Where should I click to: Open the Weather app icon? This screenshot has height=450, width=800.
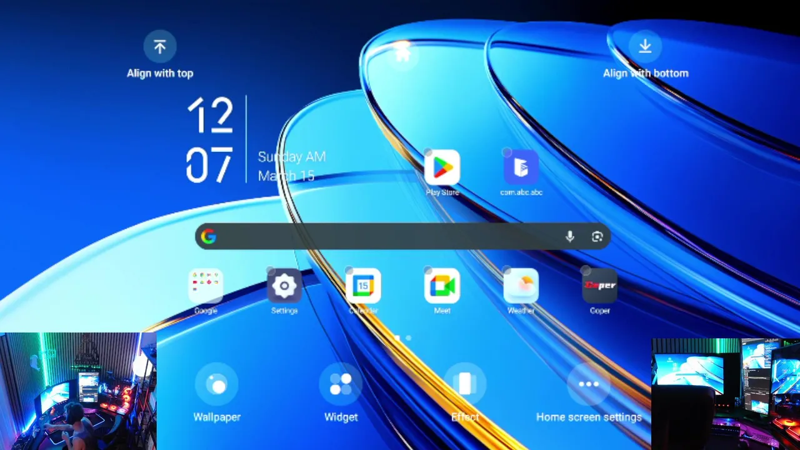(x=521, y=286)
